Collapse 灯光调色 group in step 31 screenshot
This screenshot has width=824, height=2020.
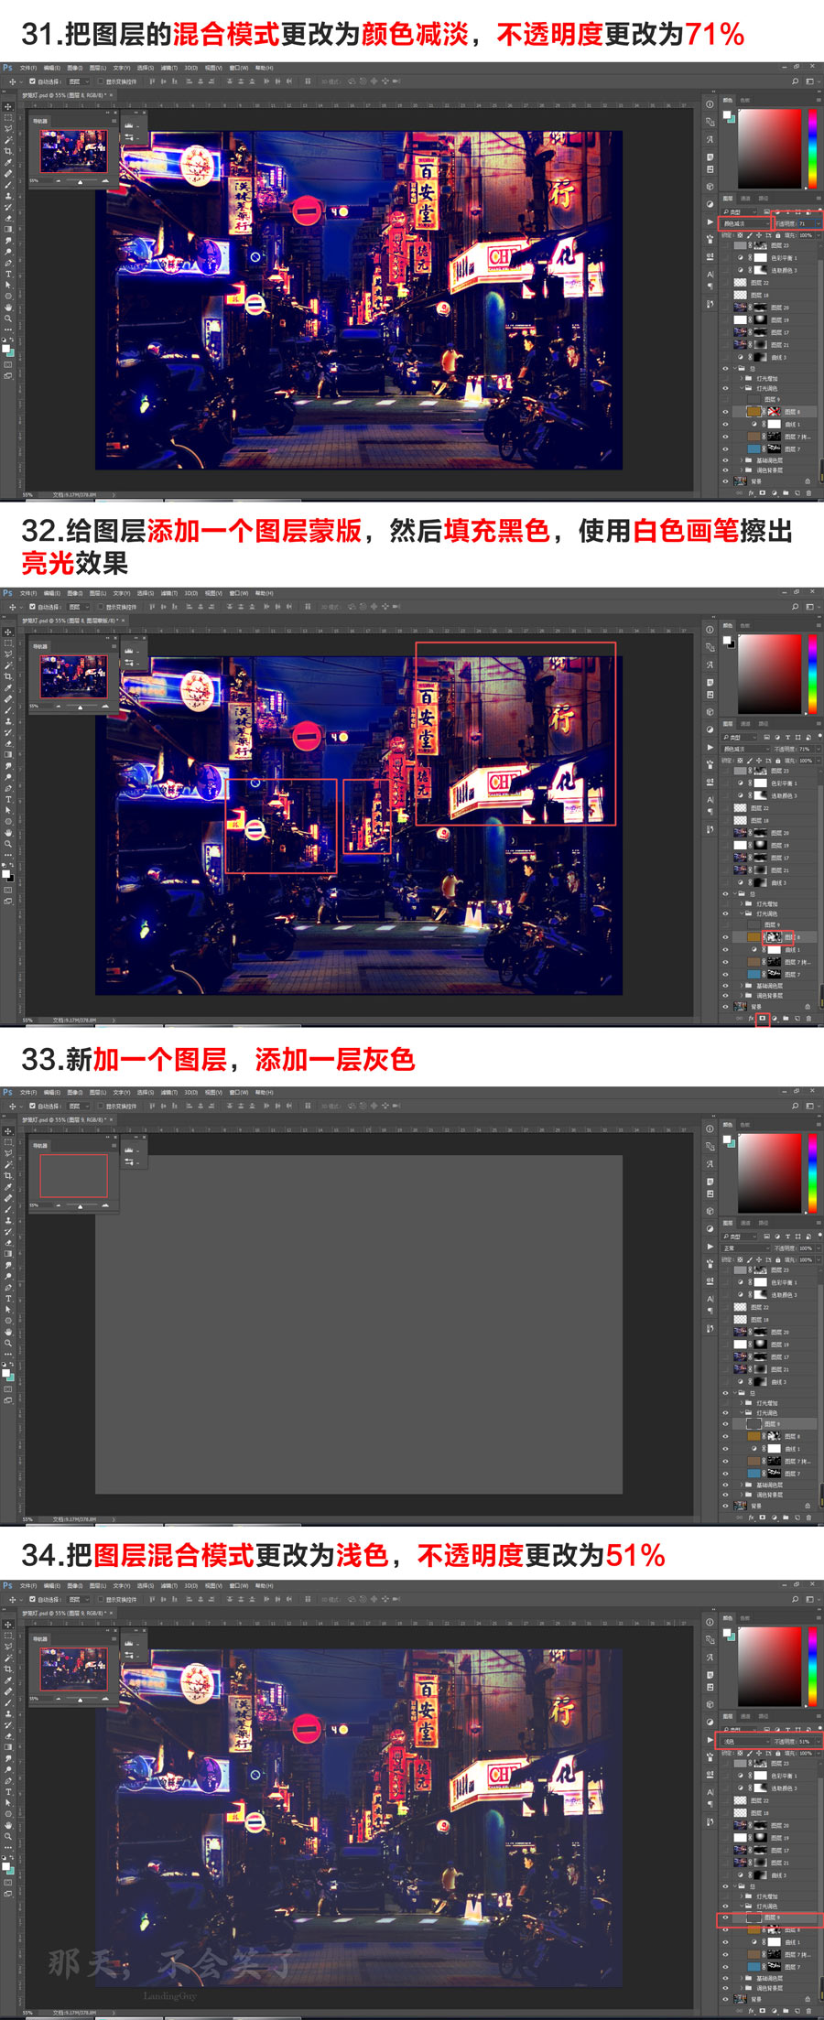(741, 388)
